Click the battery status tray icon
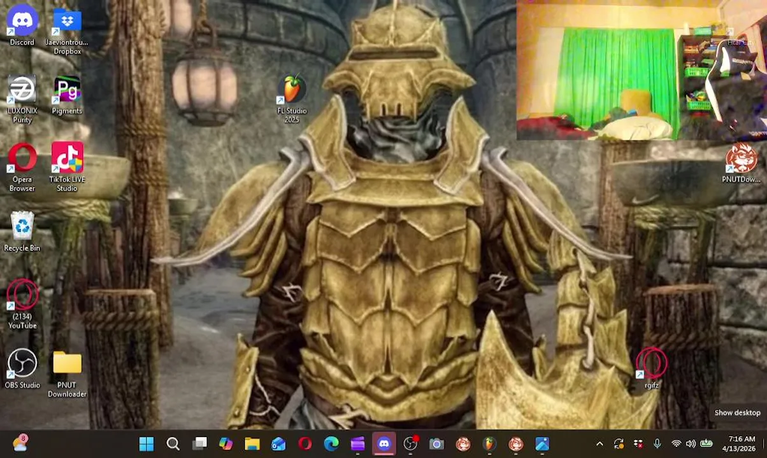The width and height of the screenshot is (767, 458). click(x=706, y=444)
